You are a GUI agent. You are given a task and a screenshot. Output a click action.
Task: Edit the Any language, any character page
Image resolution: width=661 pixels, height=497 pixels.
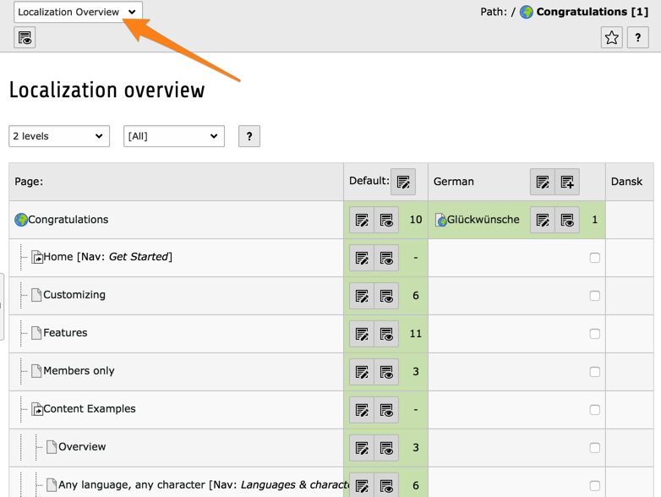(362, 485)
